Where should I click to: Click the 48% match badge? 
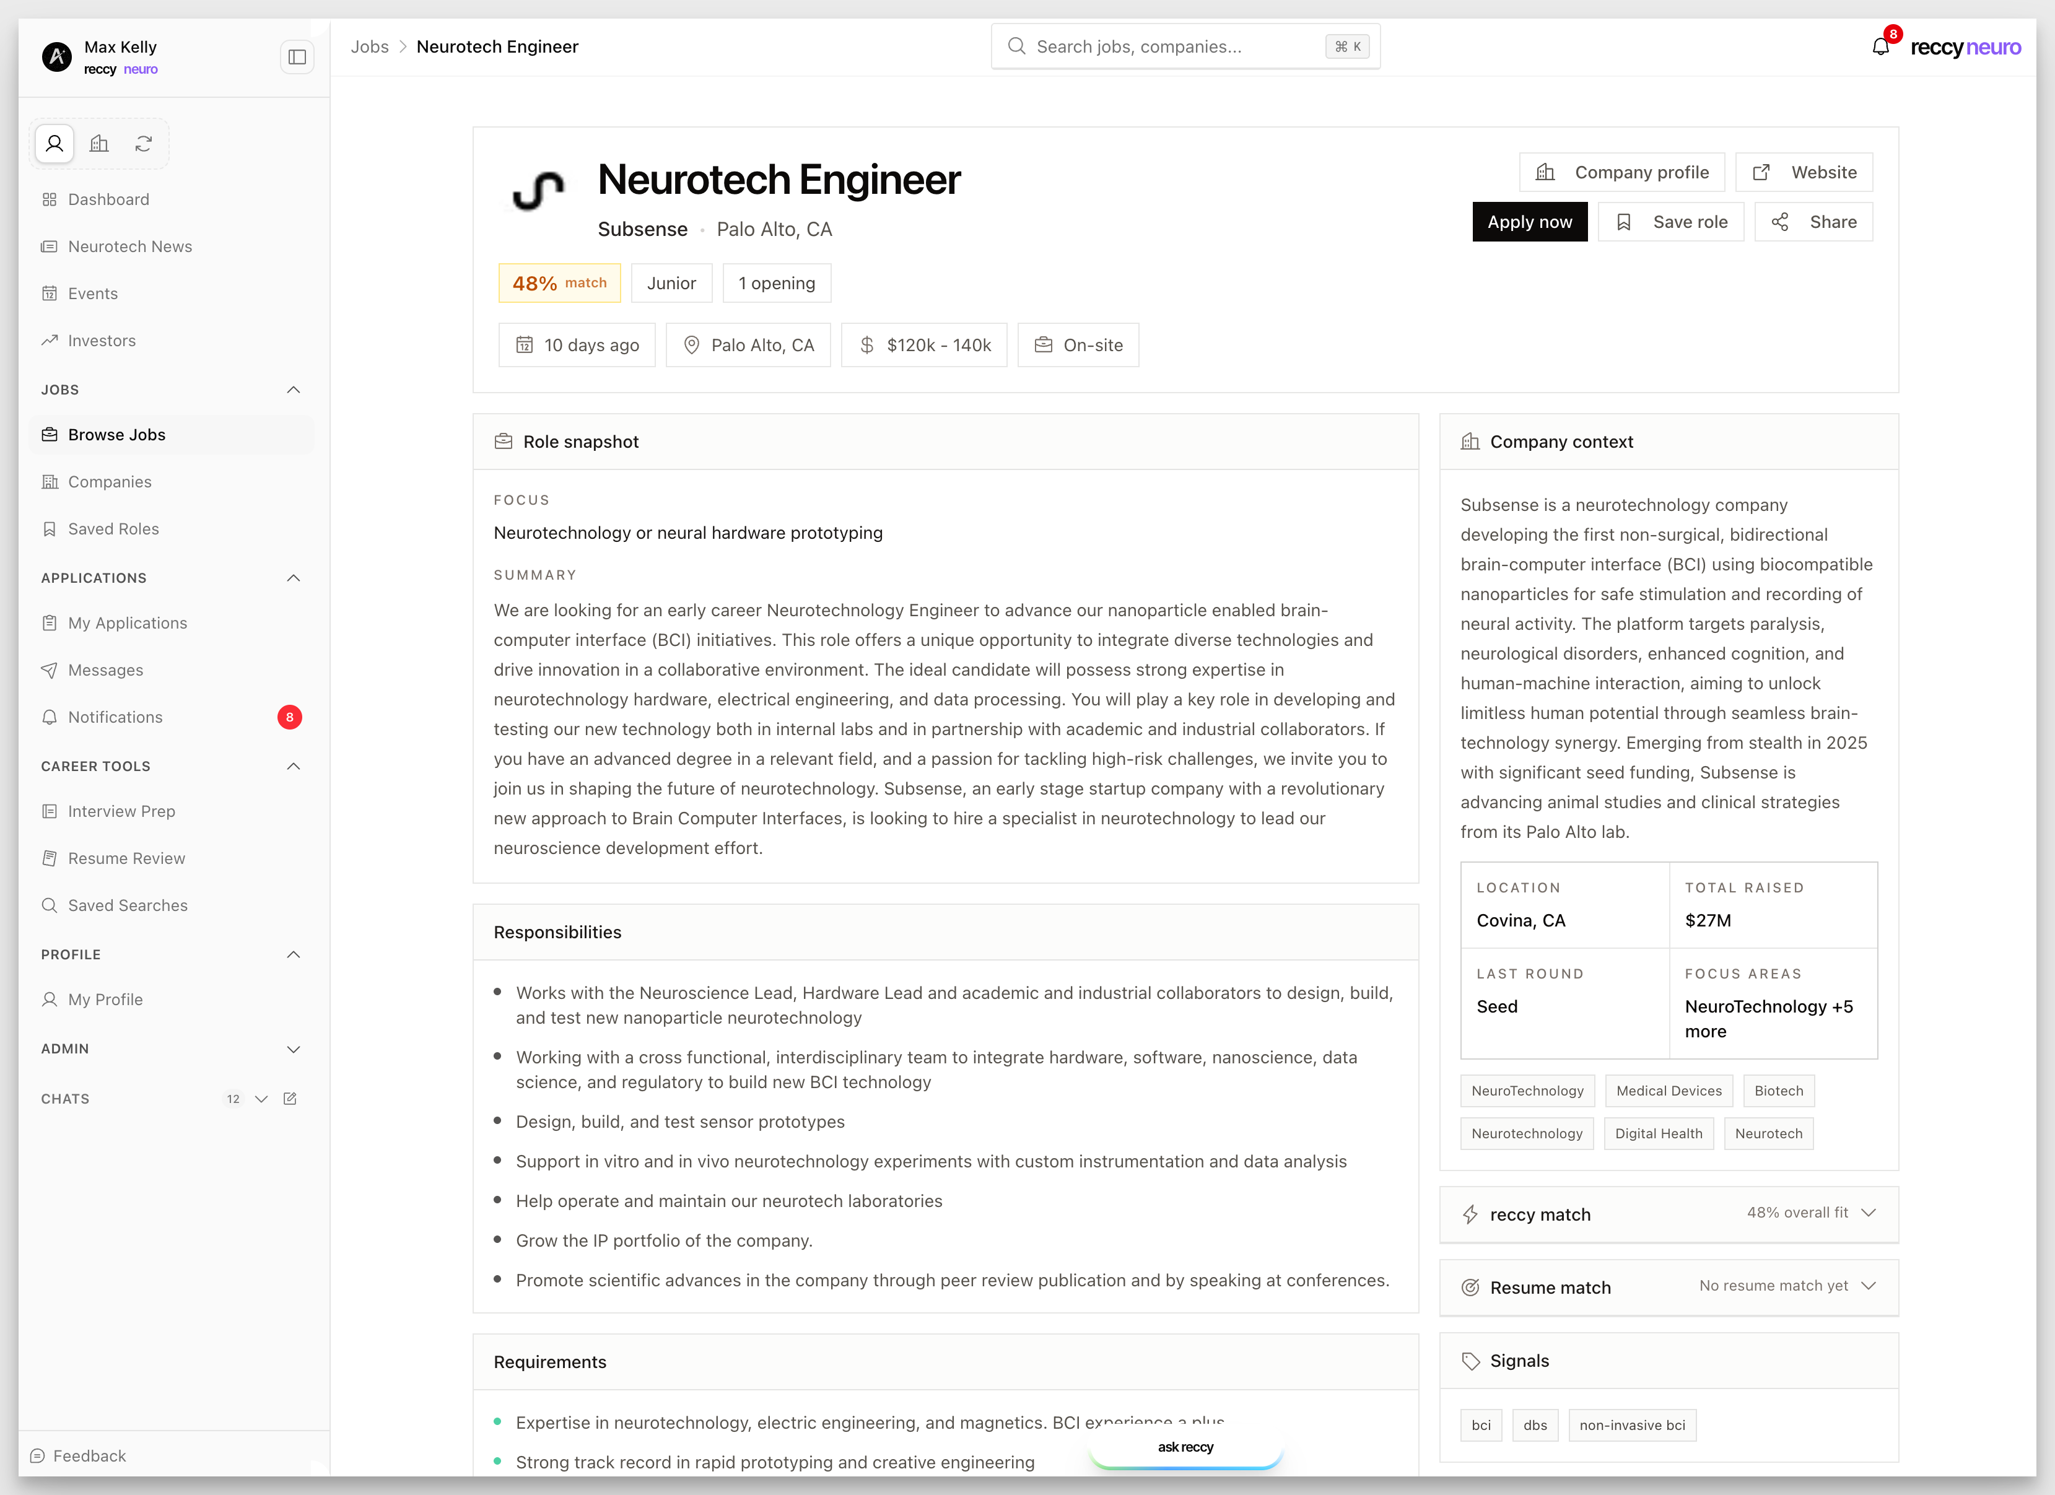(559, 282)
